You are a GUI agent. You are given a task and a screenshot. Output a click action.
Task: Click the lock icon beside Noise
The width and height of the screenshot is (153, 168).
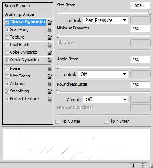[50, 69]
